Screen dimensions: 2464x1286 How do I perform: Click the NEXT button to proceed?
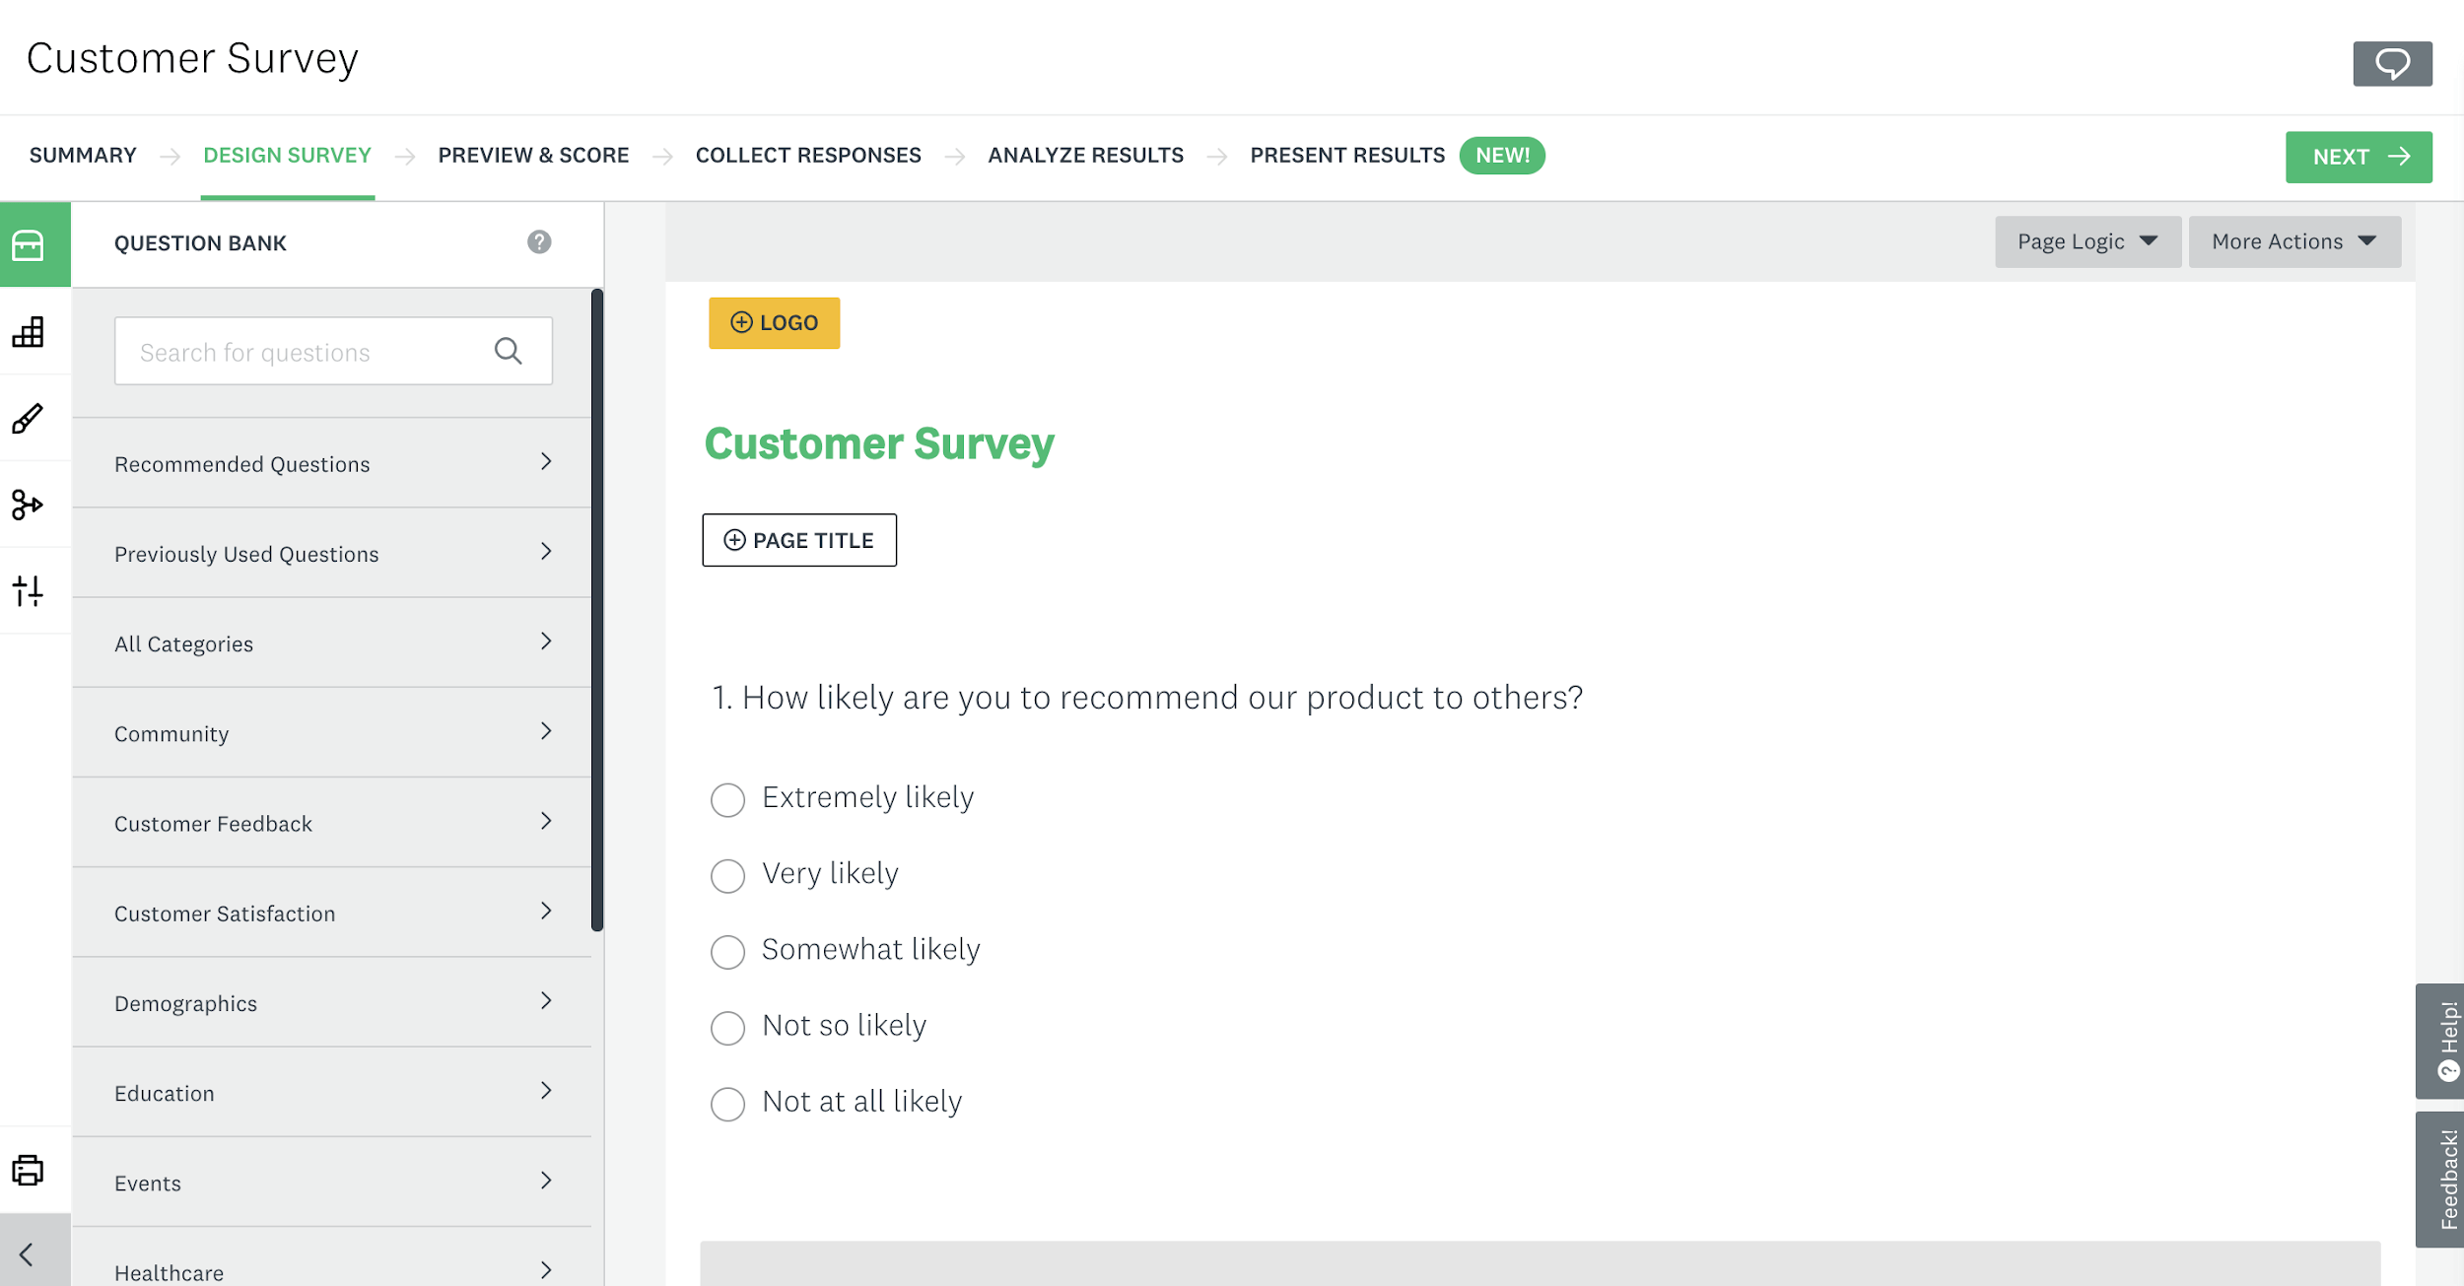point(2360,157)
